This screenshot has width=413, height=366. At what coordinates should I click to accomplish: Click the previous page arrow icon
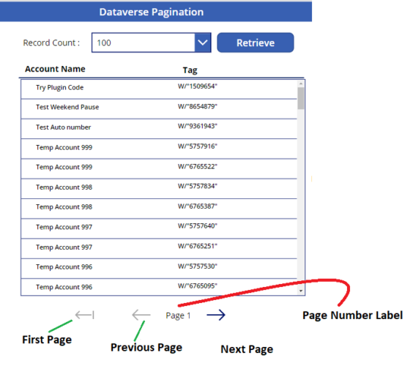[141, 315]
